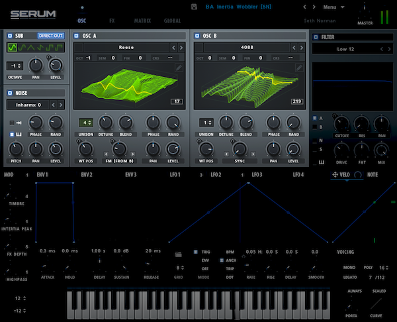Toggle OSC A on/off
Viewport: 397px width, 322px height.
click(x=76, y=36)
